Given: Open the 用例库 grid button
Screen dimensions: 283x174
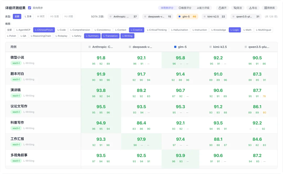Looking at the screenshot, I should [x=269, y=8].
